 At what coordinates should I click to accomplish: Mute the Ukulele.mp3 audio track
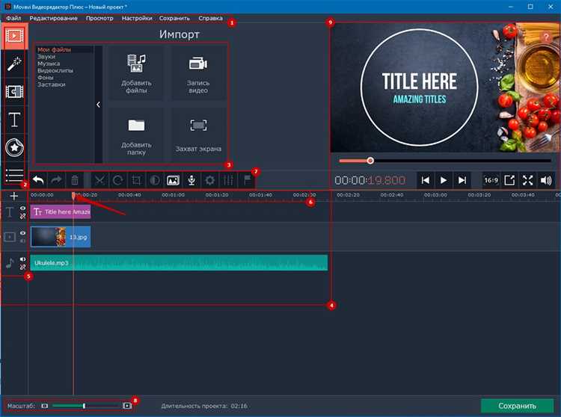pyautogui.click(x=23, y=259)
